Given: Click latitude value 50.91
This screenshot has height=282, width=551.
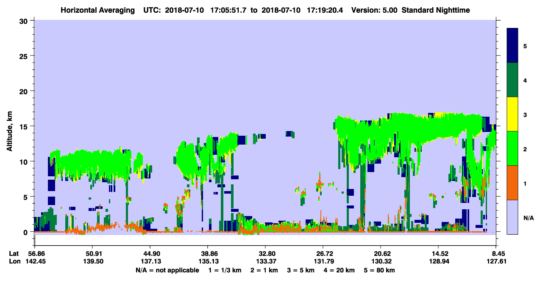Looking at the screenshot, I should coord(92,254).
